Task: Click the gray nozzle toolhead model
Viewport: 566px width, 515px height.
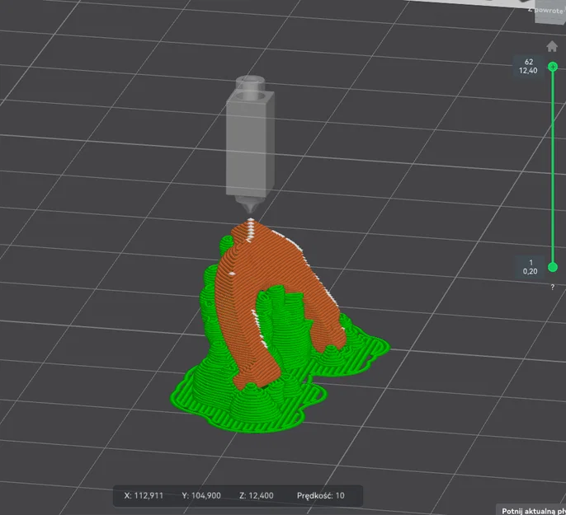Action: tap(250, 141)
